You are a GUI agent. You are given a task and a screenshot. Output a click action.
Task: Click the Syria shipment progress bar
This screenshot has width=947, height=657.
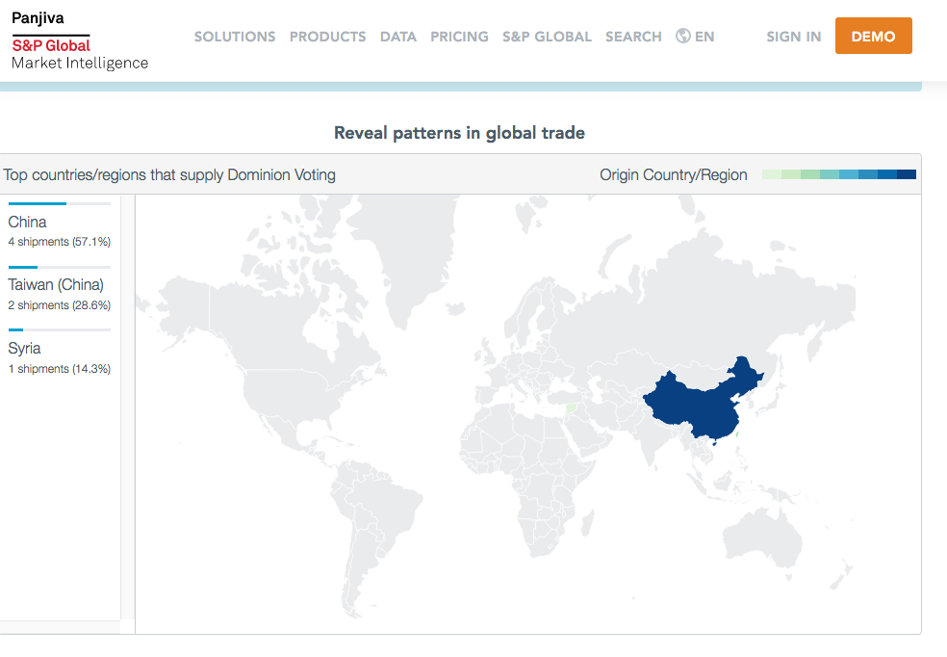pos(60,330)
